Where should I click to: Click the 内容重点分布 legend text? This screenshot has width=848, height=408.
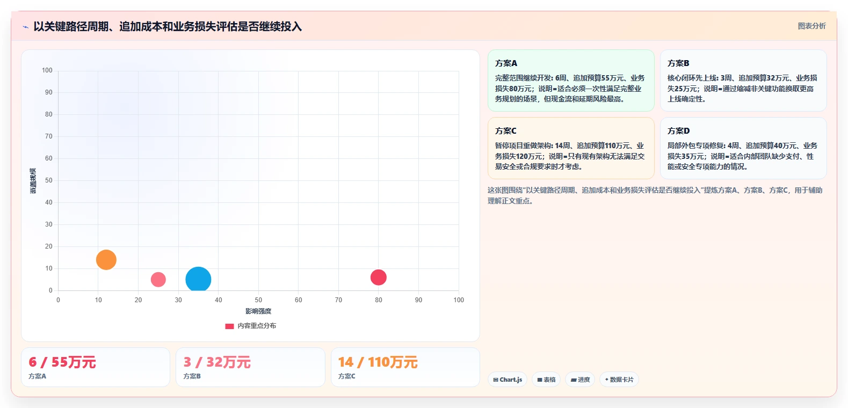257,326
